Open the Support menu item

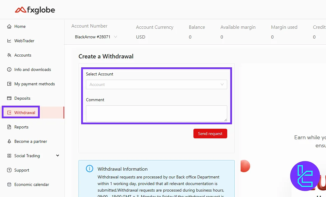22,170
